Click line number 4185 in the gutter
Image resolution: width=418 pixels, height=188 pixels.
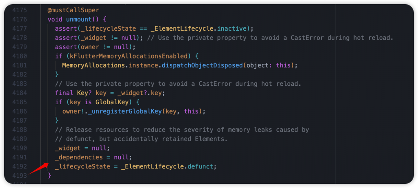pos(20,102)
